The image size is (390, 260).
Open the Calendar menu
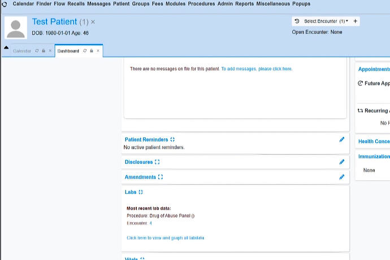coord(23,4)
